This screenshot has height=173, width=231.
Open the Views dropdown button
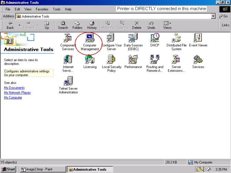167,25
